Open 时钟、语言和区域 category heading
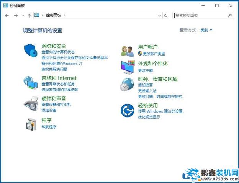The image size is (239, 183). click(x=157, y=79)
